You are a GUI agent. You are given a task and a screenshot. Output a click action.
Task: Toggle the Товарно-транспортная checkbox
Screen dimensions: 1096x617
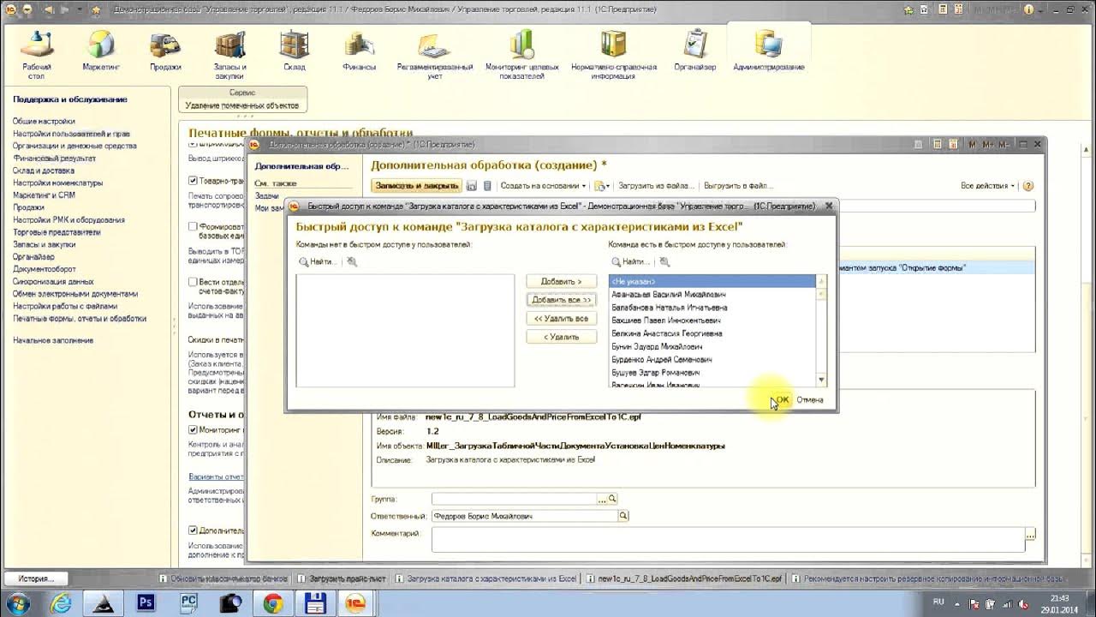(194, 181)
